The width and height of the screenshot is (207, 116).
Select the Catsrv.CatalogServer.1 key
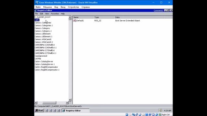coord(45,64)
